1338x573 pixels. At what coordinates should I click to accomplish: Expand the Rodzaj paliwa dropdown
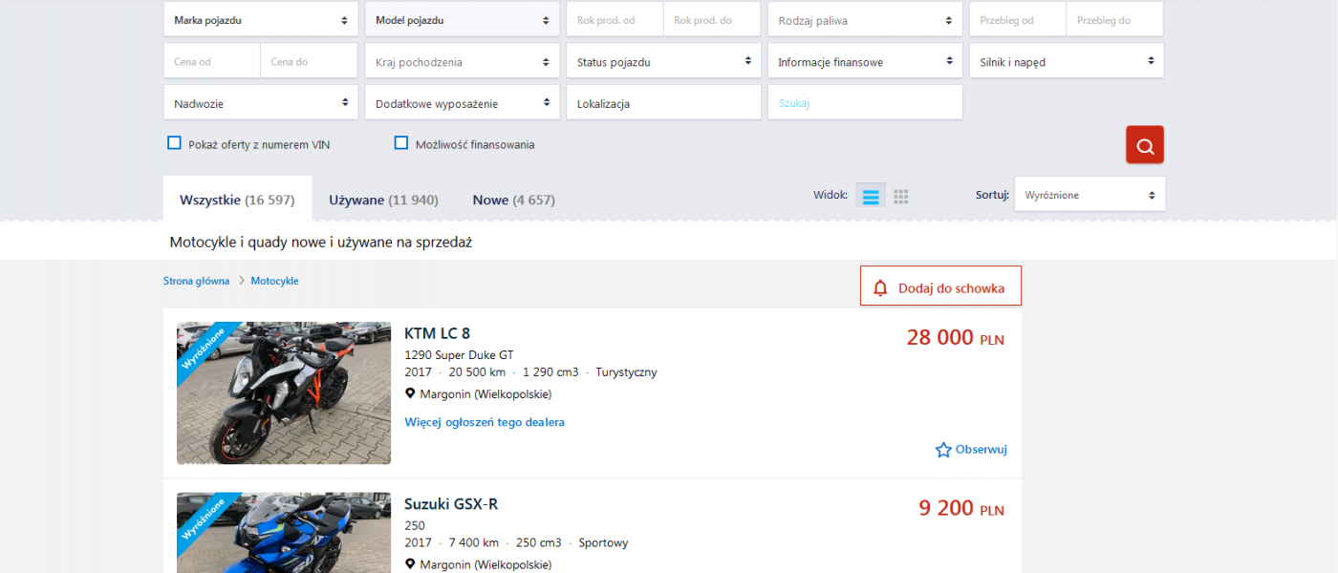(x=864, y=19)
